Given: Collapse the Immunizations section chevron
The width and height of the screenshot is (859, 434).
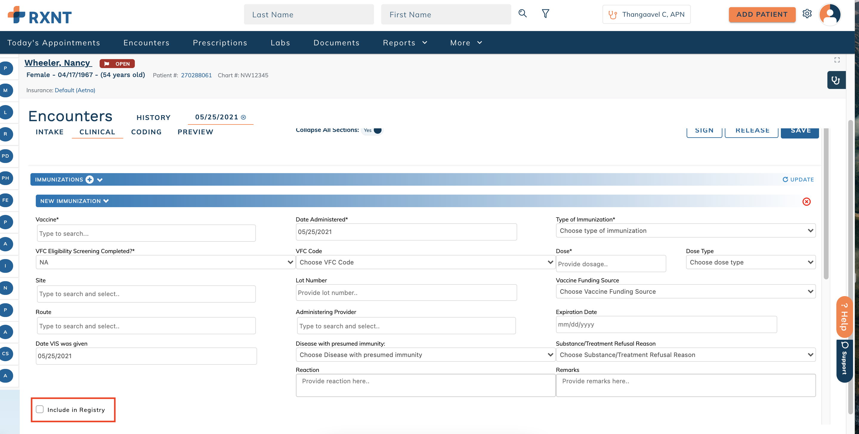Looking at the screenshot, I should (100, 180).
